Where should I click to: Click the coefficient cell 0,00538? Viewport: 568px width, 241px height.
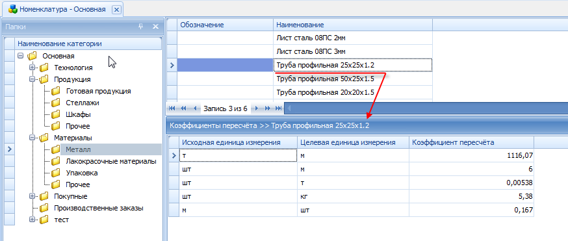(x=471, y=183)
